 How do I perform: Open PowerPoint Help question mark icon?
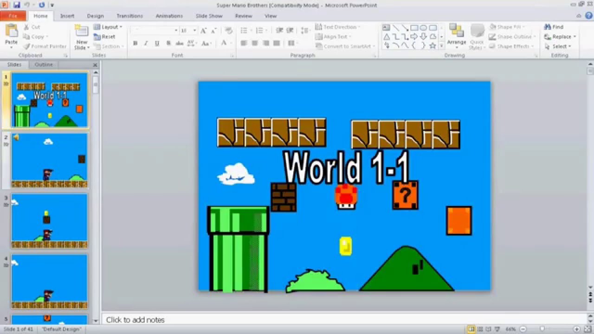tap(589, 16)
